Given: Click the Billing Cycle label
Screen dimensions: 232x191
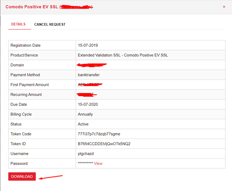Looking at the screenshot, I should pyautogui.click(x=21, y=114).
